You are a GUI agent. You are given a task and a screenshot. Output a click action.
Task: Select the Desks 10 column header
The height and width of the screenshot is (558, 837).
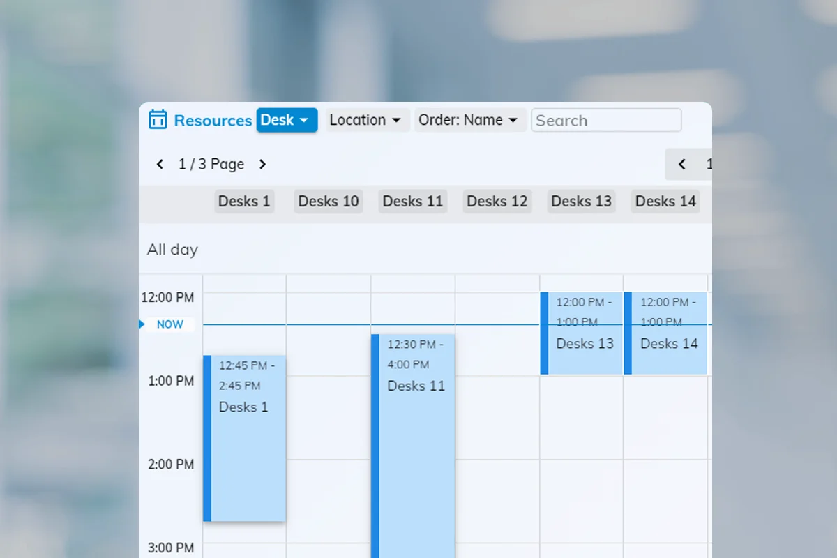[329, 202]
